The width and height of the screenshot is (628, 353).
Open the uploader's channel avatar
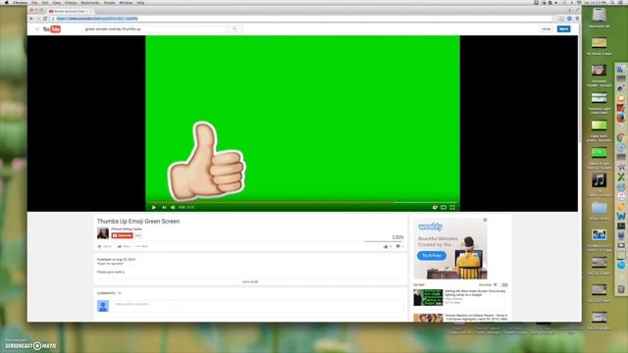[103, 232]
